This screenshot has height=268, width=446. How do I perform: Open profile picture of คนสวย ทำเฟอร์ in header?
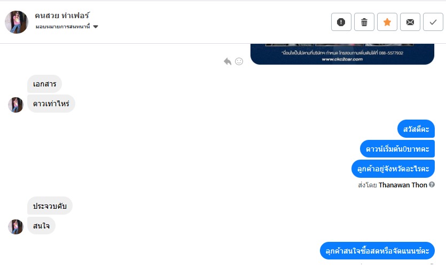(x=17, y=22)
